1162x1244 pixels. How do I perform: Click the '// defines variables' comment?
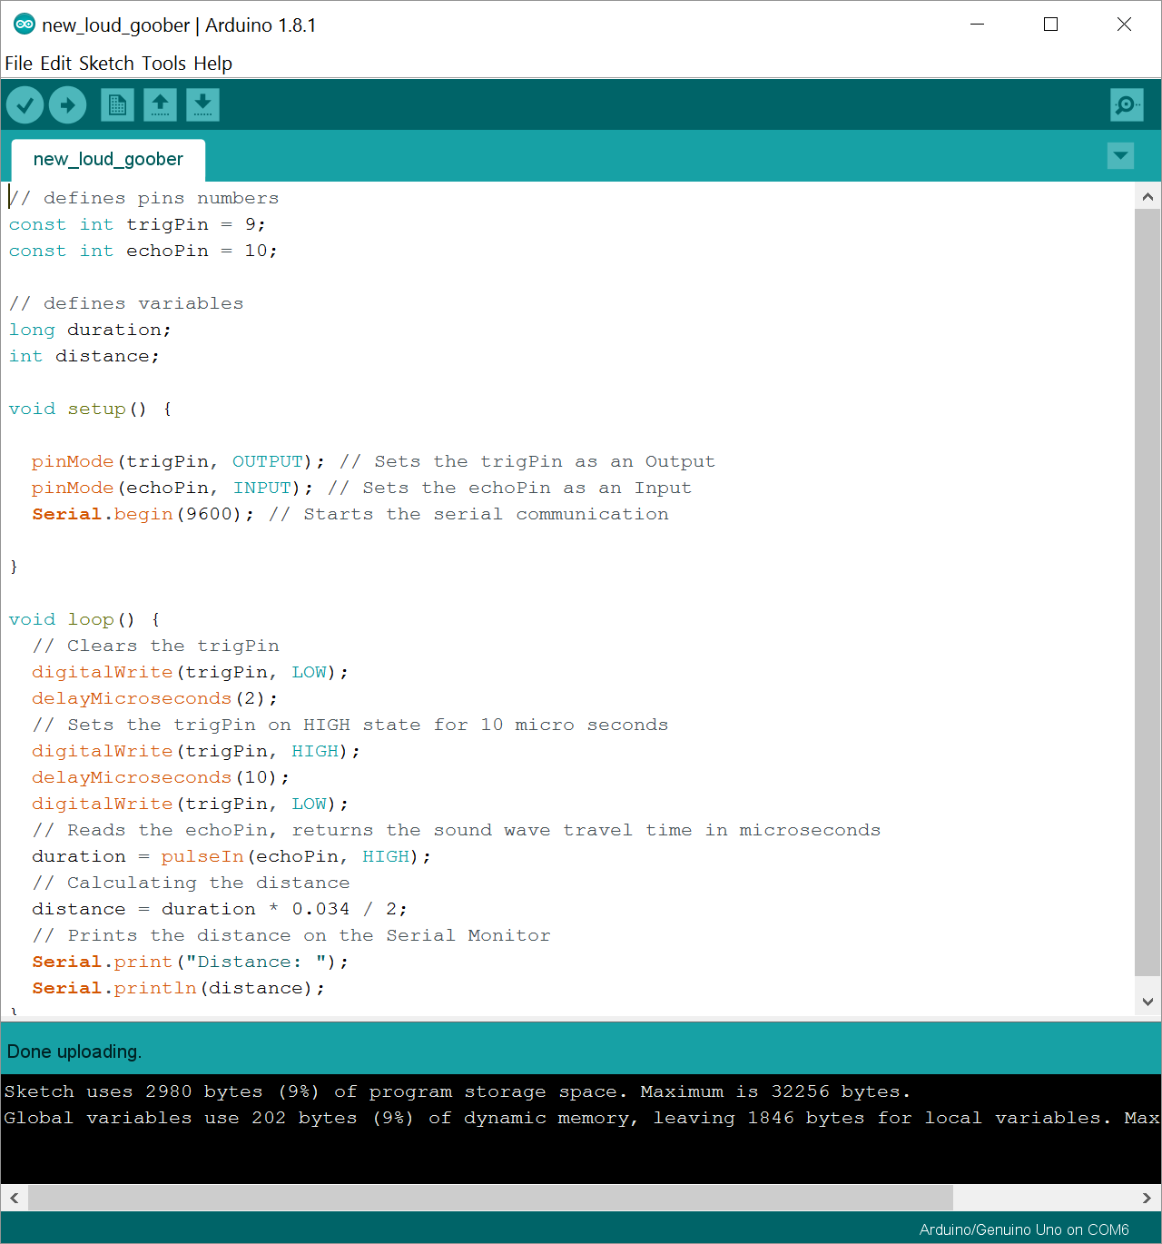point(126,303)
